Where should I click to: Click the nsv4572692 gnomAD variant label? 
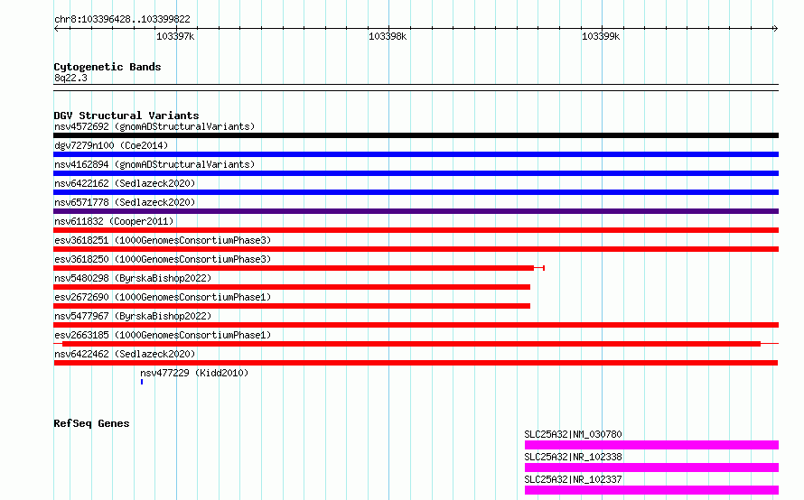tap(154, 126)
